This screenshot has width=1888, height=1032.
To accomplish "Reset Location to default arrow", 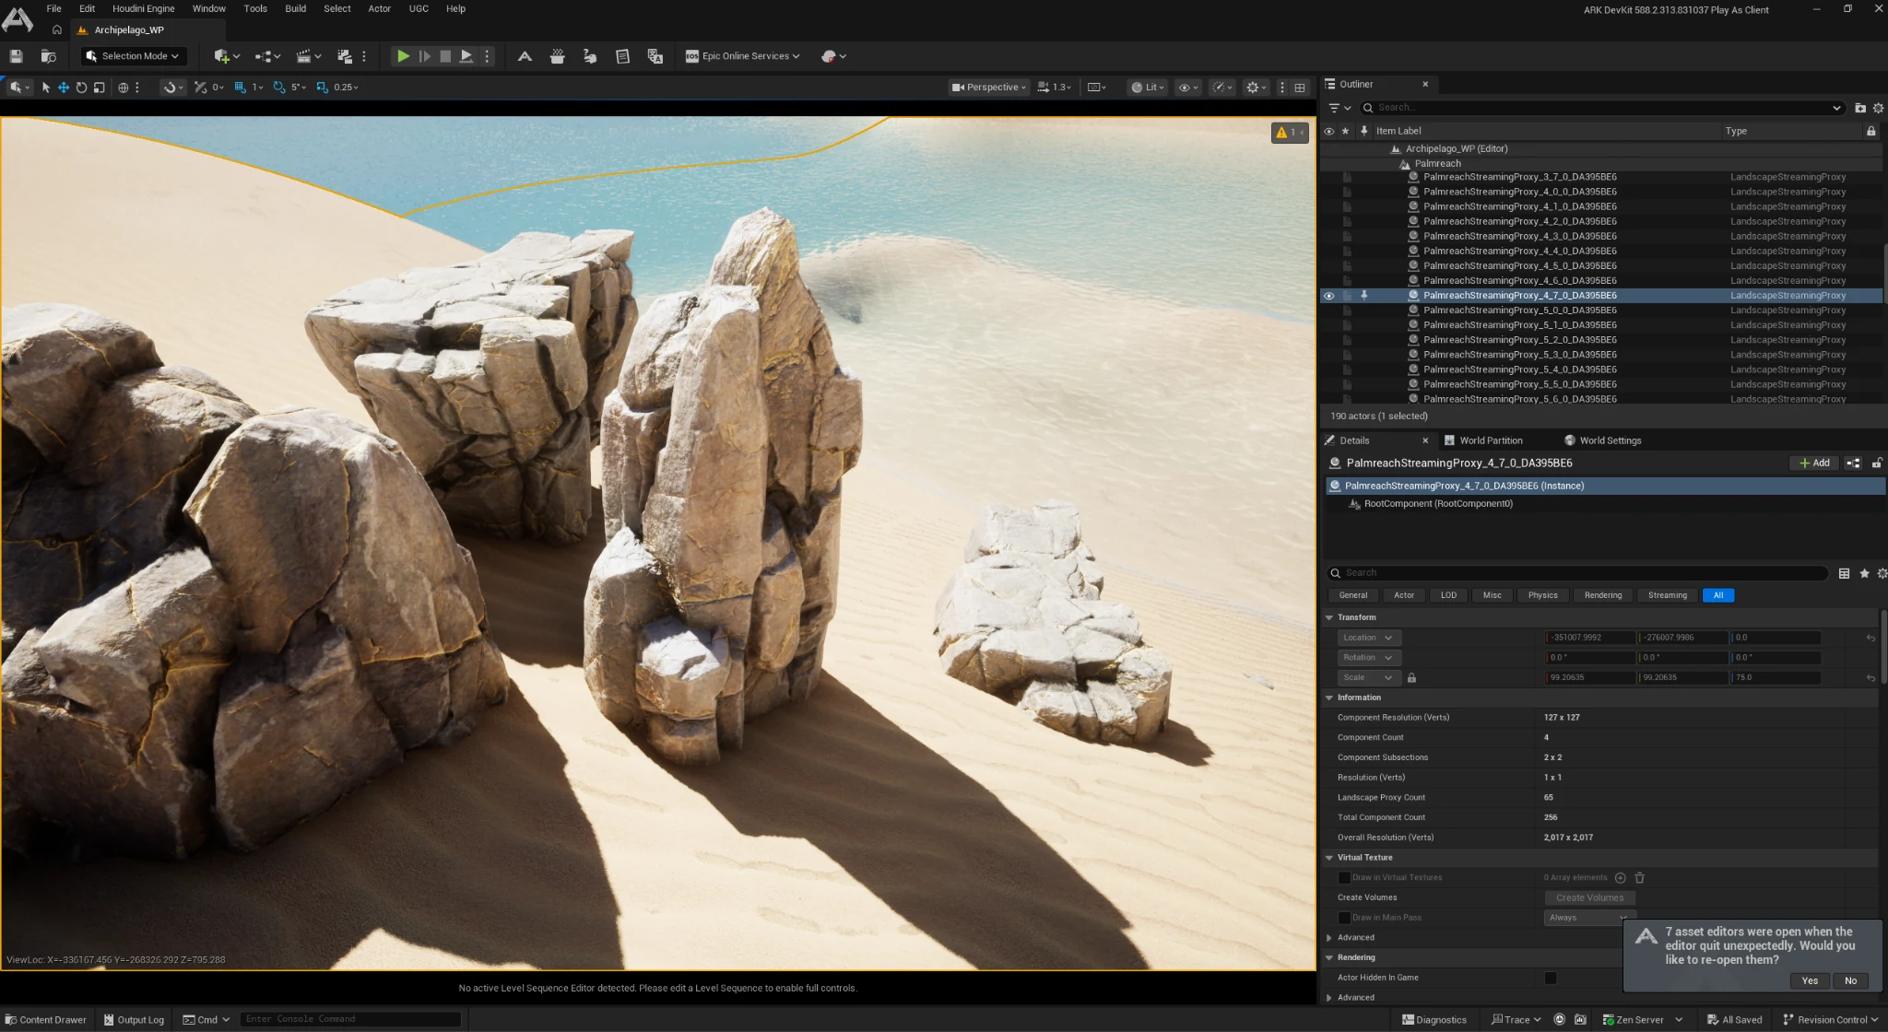I will 1870,638.
